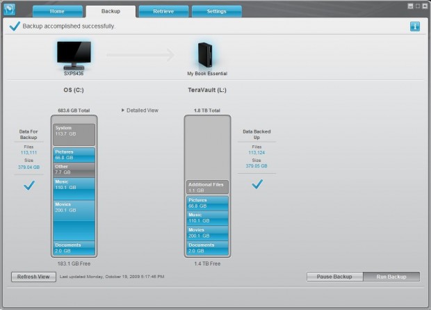Click the WD SmartWare logo icon

coord(9,9)
